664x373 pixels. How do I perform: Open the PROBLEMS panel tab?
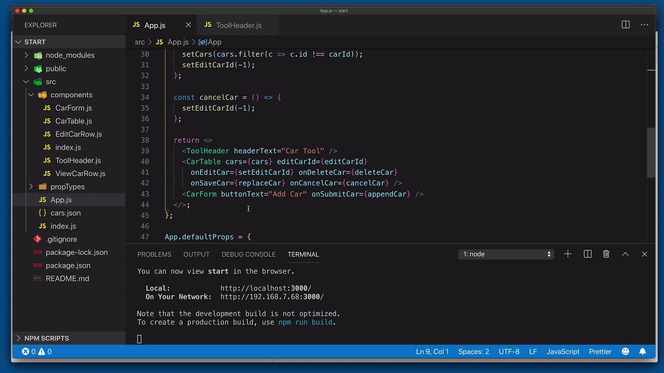tap(154, 254)
